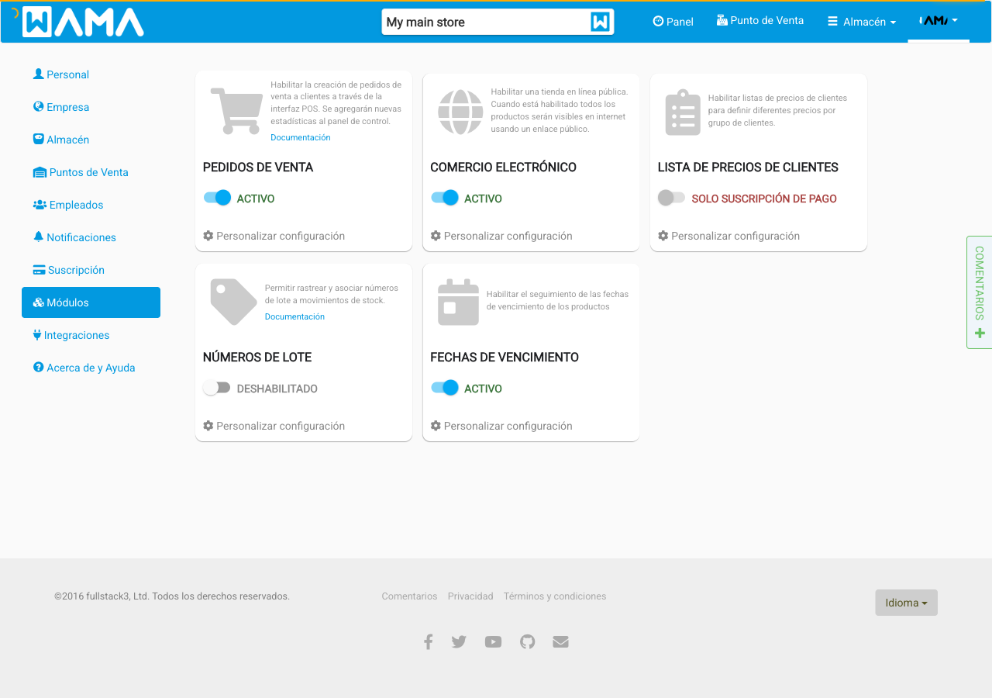Screen dimensions: 992x698
Task: Open the Idioma language dropdown
Action: (x=906, y=603)
